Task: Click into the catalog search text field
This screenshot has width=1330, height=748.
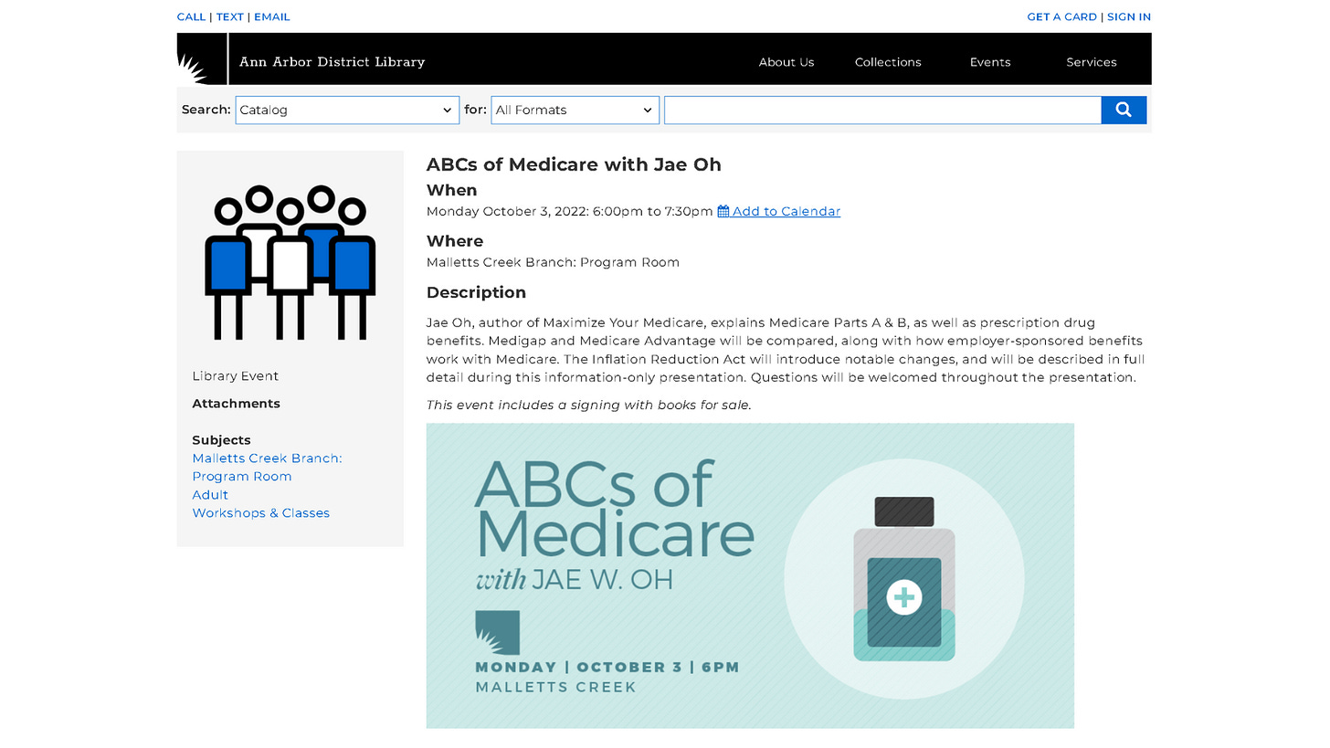Action: coord(882,110)
